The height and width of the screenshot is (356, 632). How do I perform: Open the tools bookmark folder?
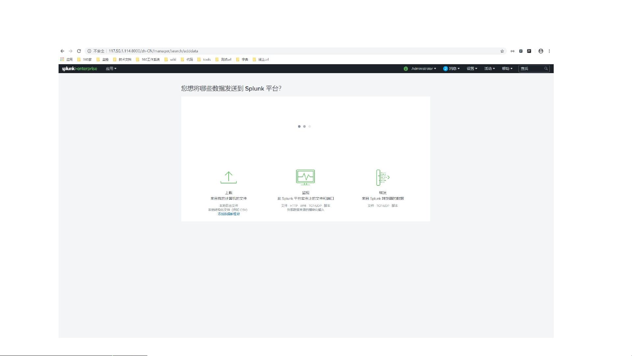coord(204,60)
